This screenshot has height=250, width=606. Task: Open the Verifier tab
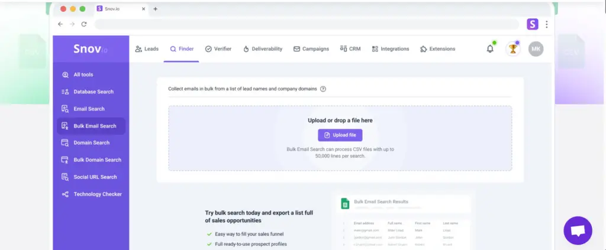[218, 49]
